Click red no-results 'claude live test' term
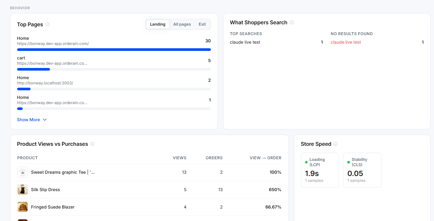The image size is (434, 221). 346,42
